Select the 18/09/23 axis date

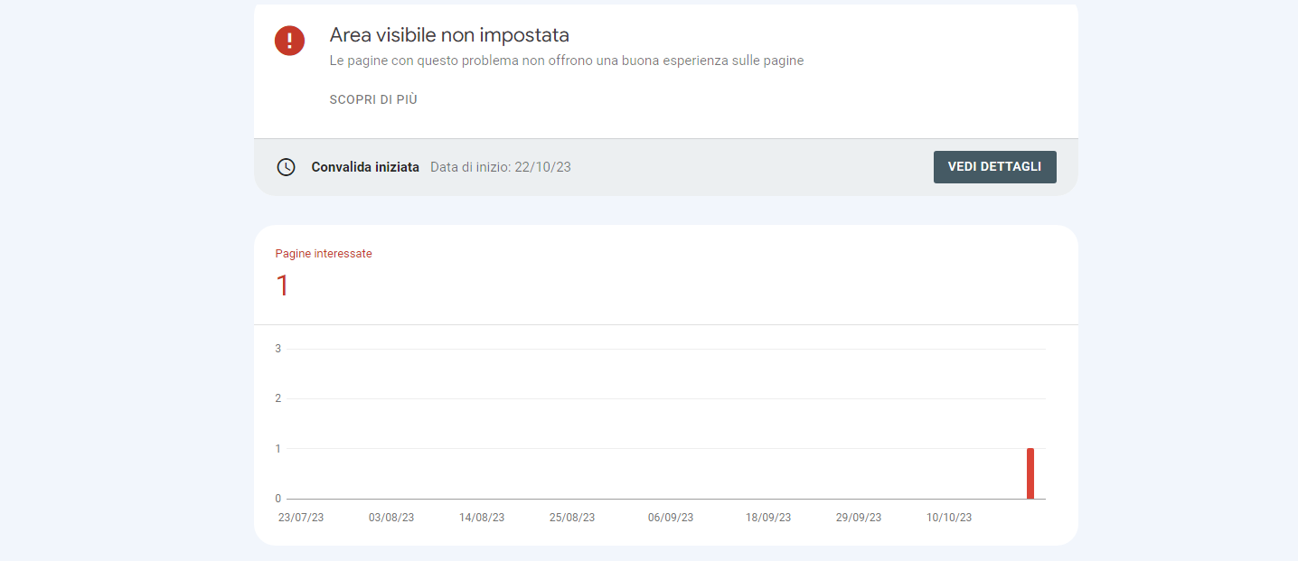pos(767,517)
